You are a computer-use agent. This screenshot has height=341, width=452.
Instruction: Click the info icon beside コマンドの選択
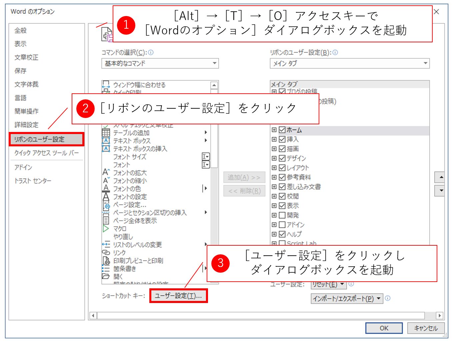[151, 52]
